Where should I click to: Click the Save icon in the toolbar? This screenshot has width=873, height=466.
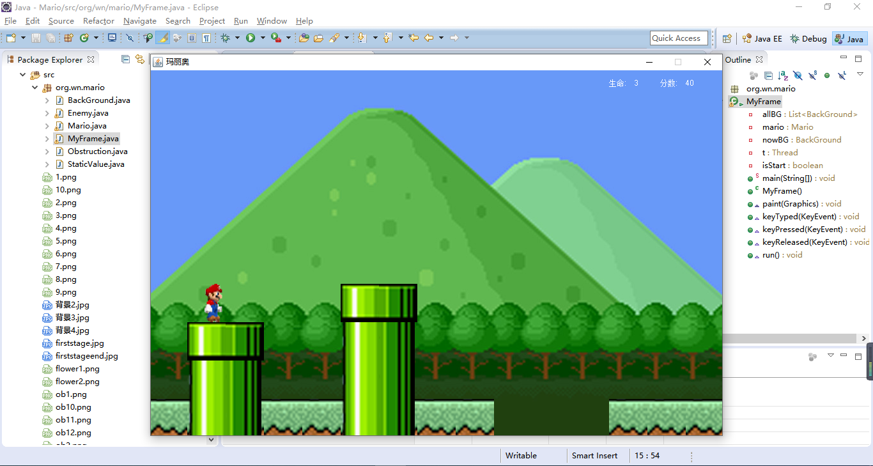coord(36,38)
